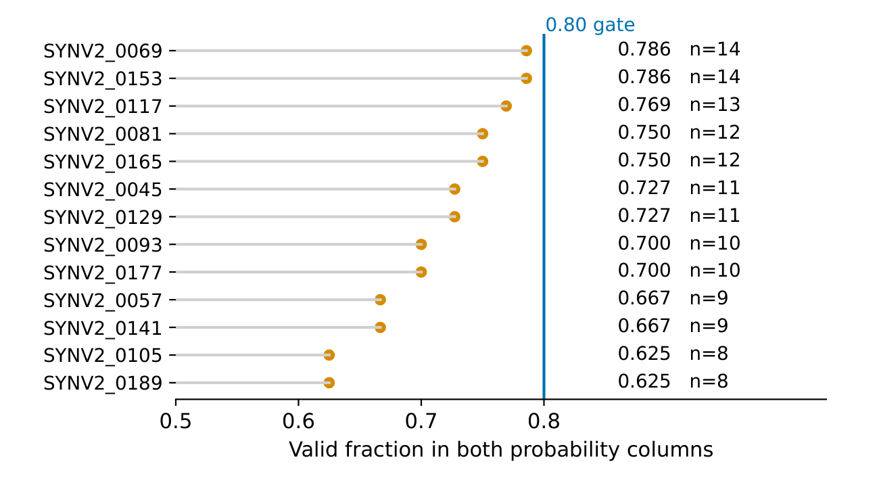Click the 0.5 axis tick label
Image resolution: width=879 pixels, height=487 pixels.
click(176, 421)
